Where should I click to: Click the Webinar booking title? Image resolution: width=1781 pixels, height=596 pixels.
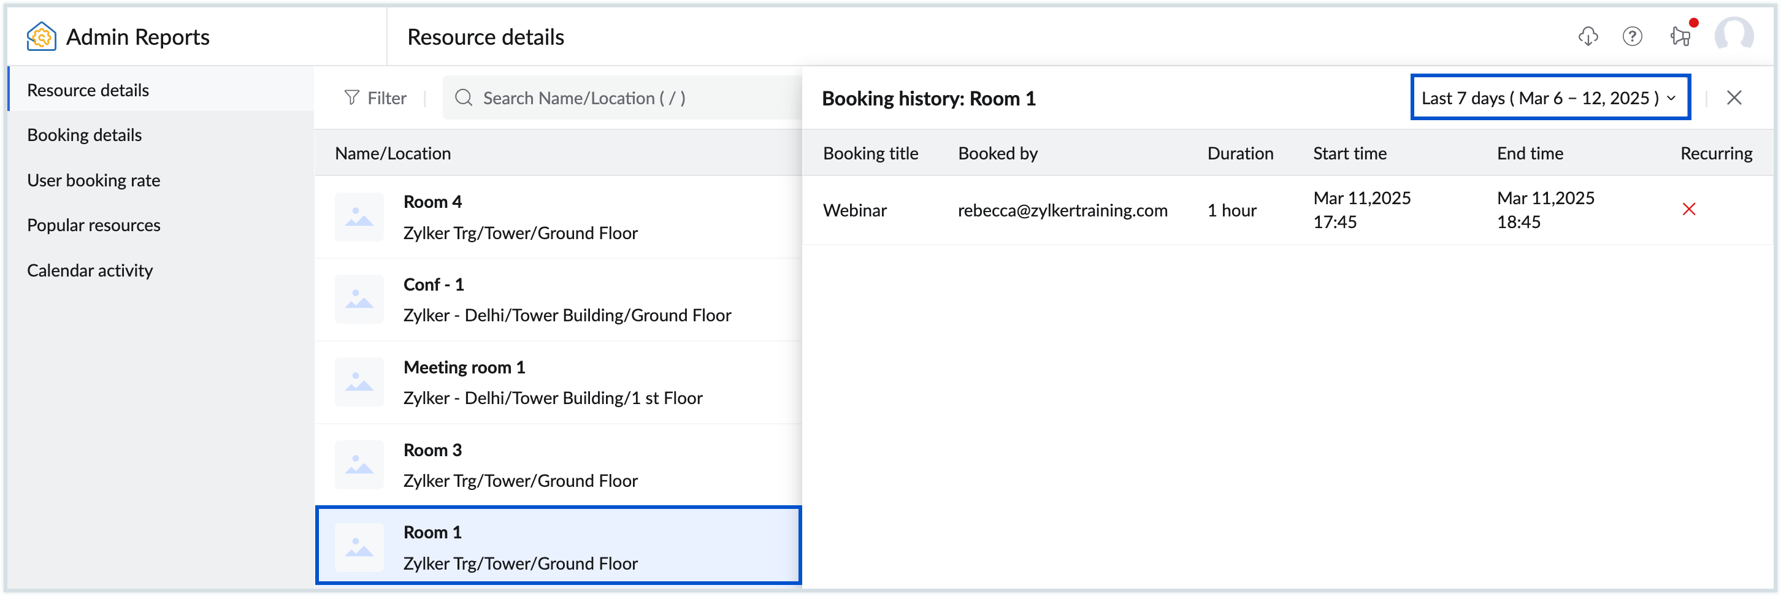[x=854, y=210]
